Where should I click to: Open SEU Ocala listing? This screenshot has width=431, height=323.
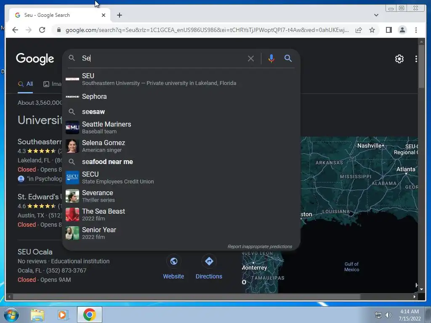(x=35, y=252)
